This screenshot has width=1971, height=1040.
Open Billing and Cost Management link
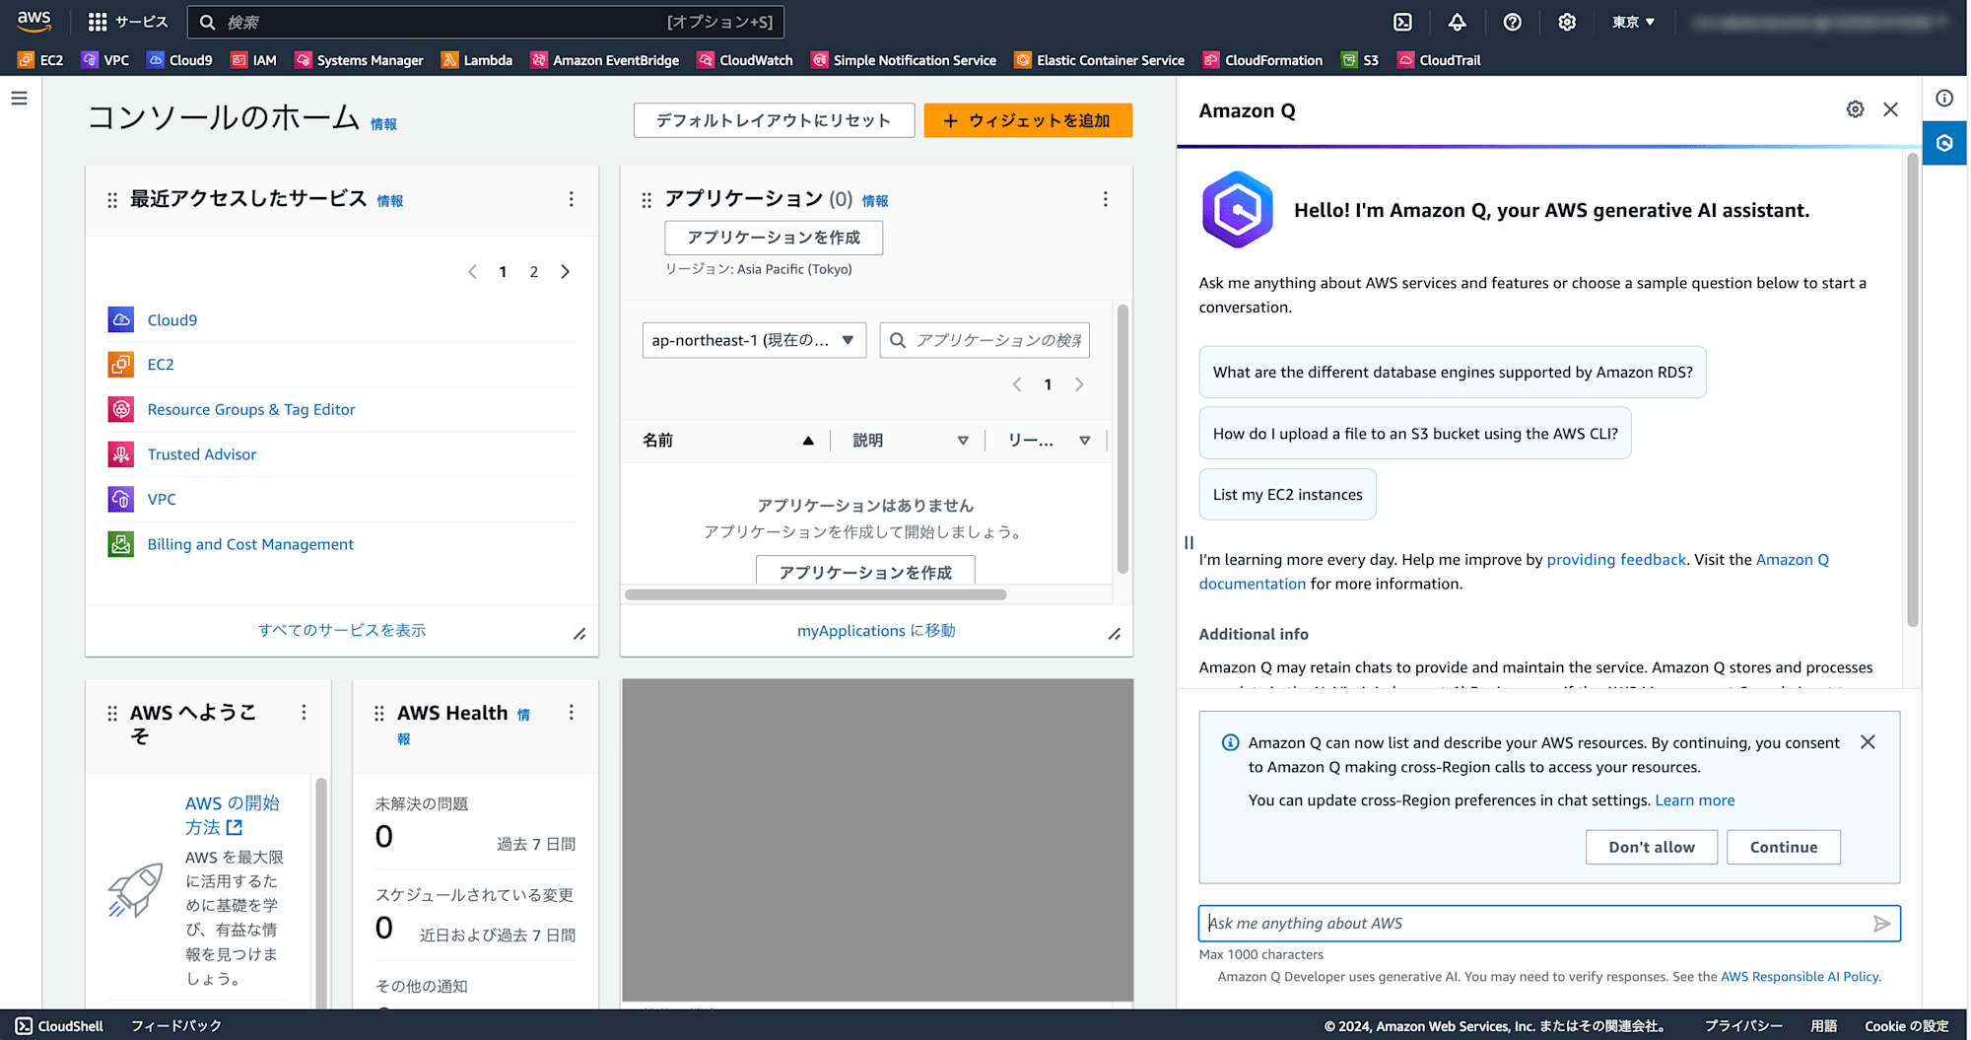[250, 544]
